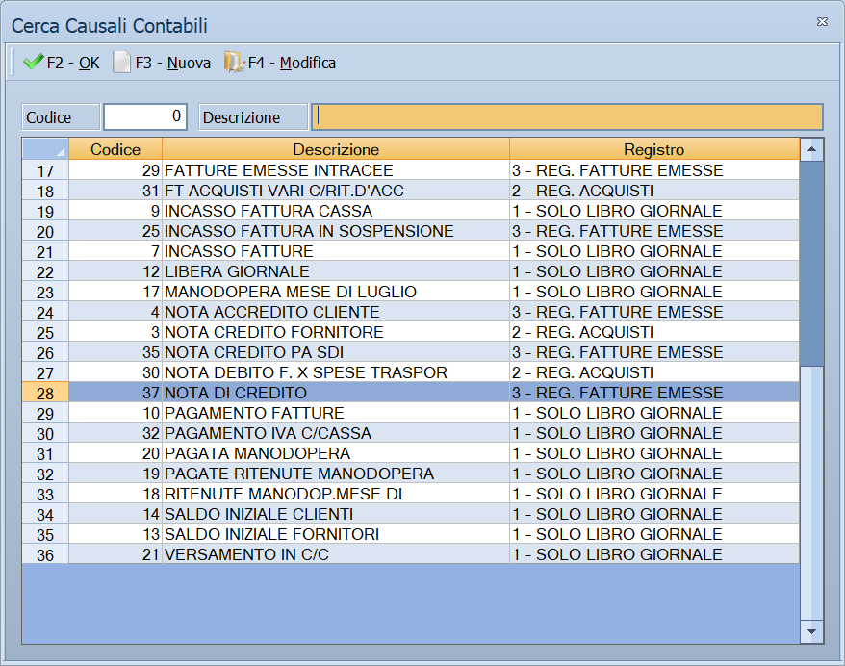This screenshot has height=666, width=845.
Task: Focus the Codice search field
Action: click(145, 116)
